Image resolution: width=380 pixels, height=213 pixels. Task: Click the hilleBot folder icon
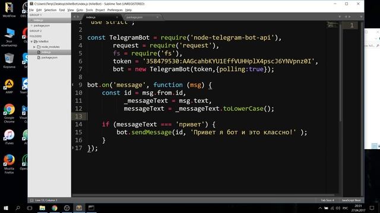pyautogui.click(x=36, y=41)
